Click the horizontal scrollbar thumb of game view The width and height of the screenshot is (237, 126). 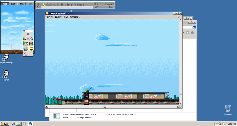105,106
